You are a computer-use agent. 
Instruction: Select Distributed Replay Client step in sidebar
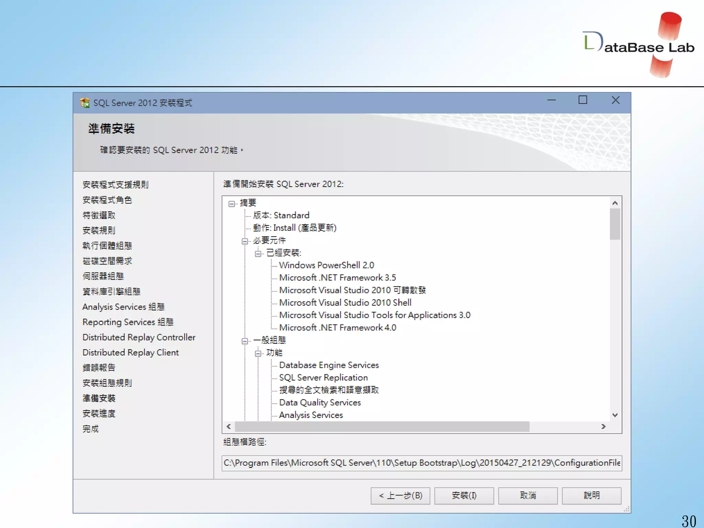131,352
